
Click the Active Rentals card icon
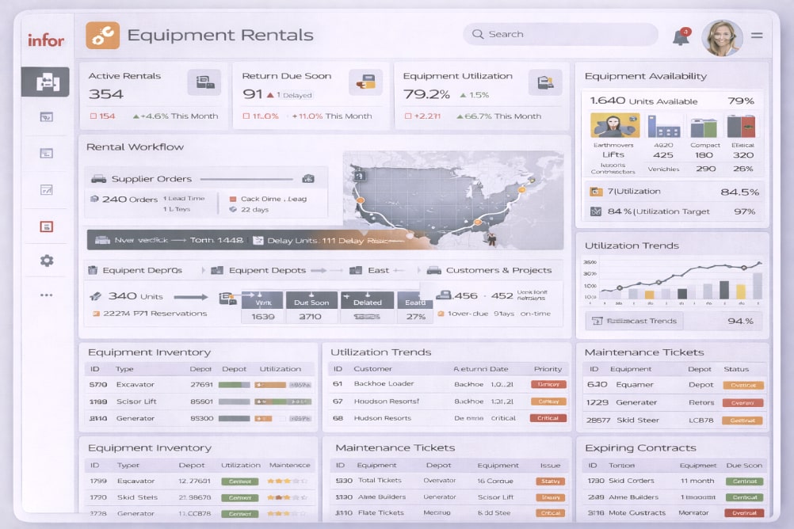coord(204,82)
